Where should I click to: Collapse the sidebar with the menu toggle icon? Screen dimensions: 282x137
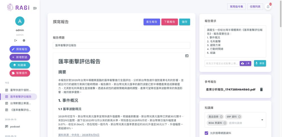[x=35, y=8]
